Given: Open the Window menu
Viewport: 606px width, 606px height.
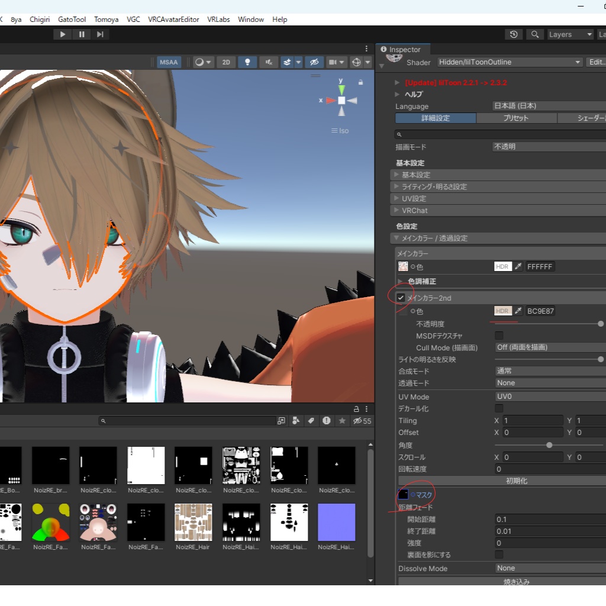Looking at the screenshot, I should (250, 19).
